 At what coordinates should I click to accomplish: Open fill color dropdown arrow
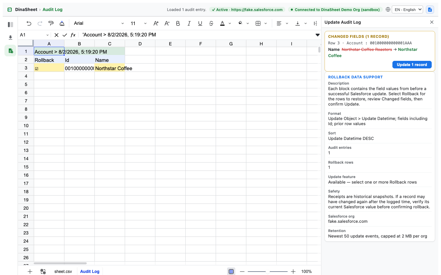tap(248, 23)
